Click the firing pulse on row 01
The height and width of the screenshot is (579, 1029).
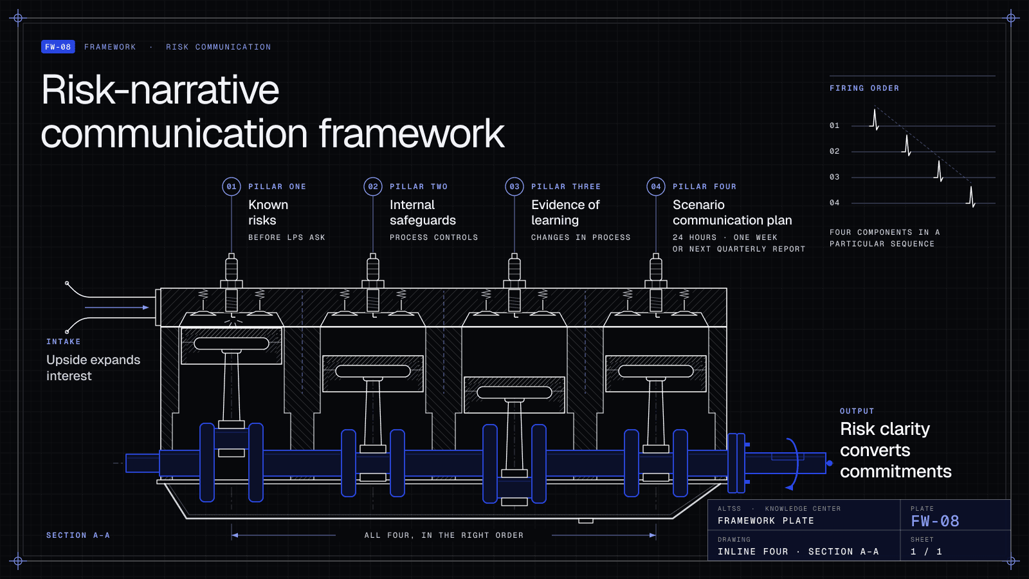(875, 120)
